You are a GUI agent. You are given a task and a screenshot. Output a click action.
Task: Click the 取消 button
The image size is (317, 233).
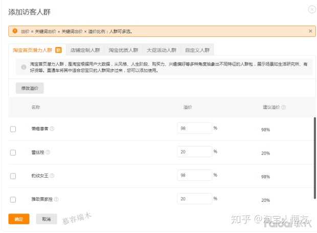point(47,219)
